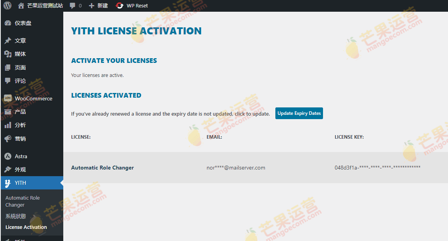Click the LICENSE KEY: column header
Viewport: 448px width, 241px height.
tap(349, 137)
